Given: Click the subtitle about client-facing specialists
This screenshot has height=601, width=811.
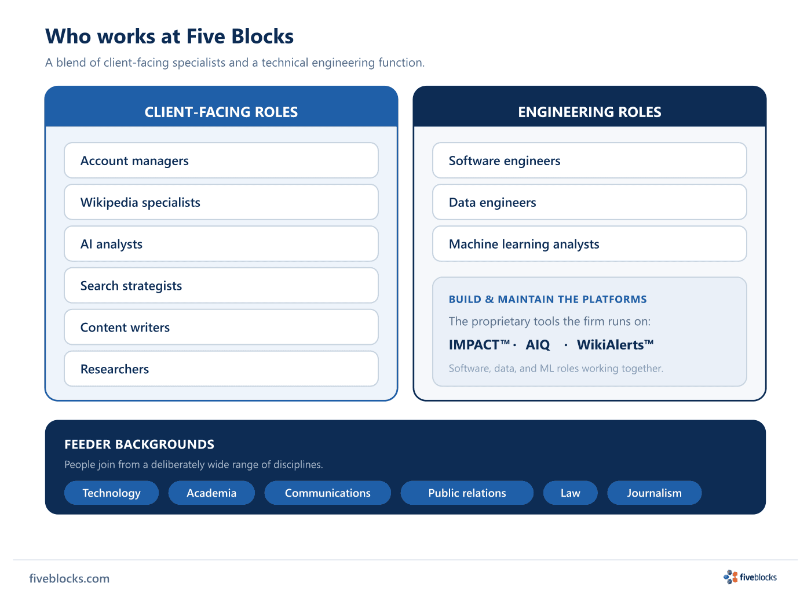Looking at the screenshot, I should click(235, 63).
